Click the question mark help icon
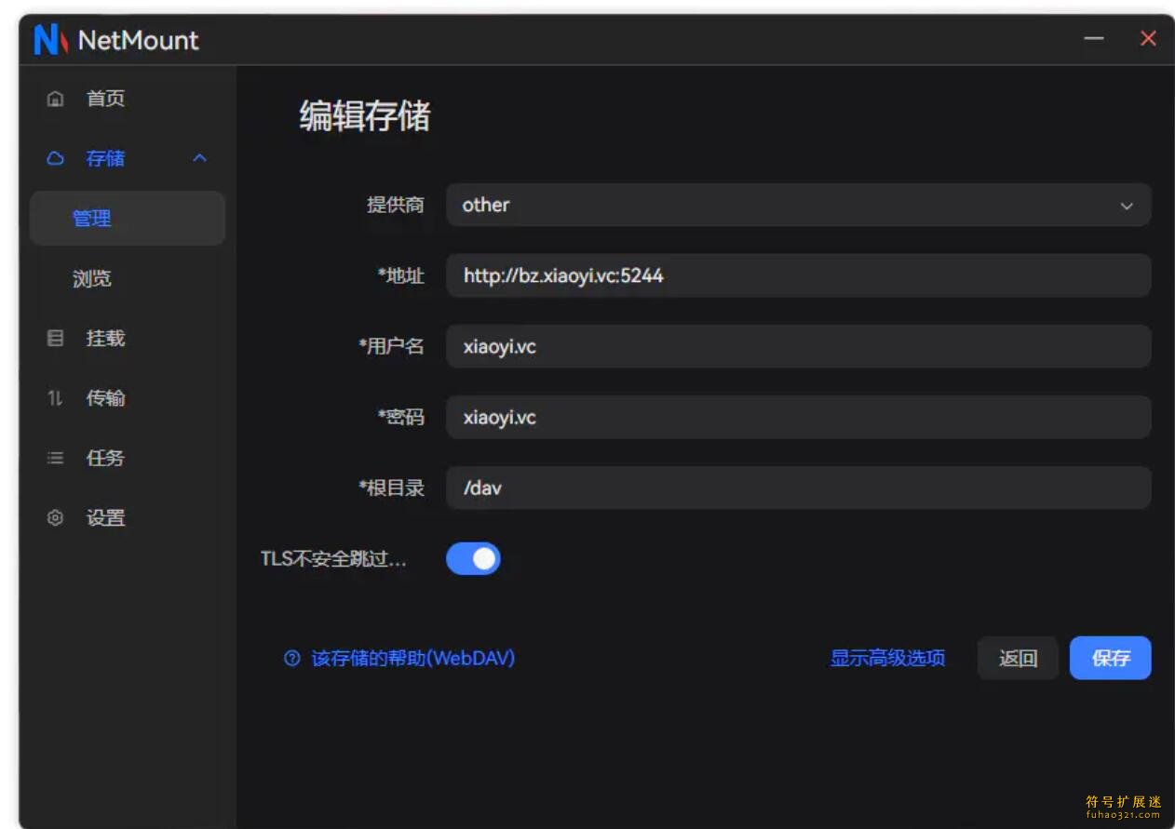This screenshot has width=1175, height=829. point(292,659)
